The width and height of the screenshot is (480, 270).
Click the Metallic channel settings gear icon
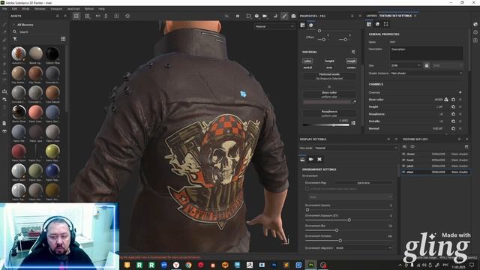coord(453,121)
